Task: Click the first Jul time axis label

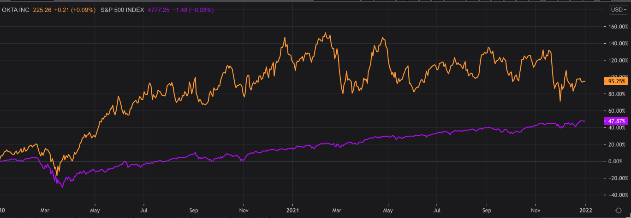Action: click(143, 210)
